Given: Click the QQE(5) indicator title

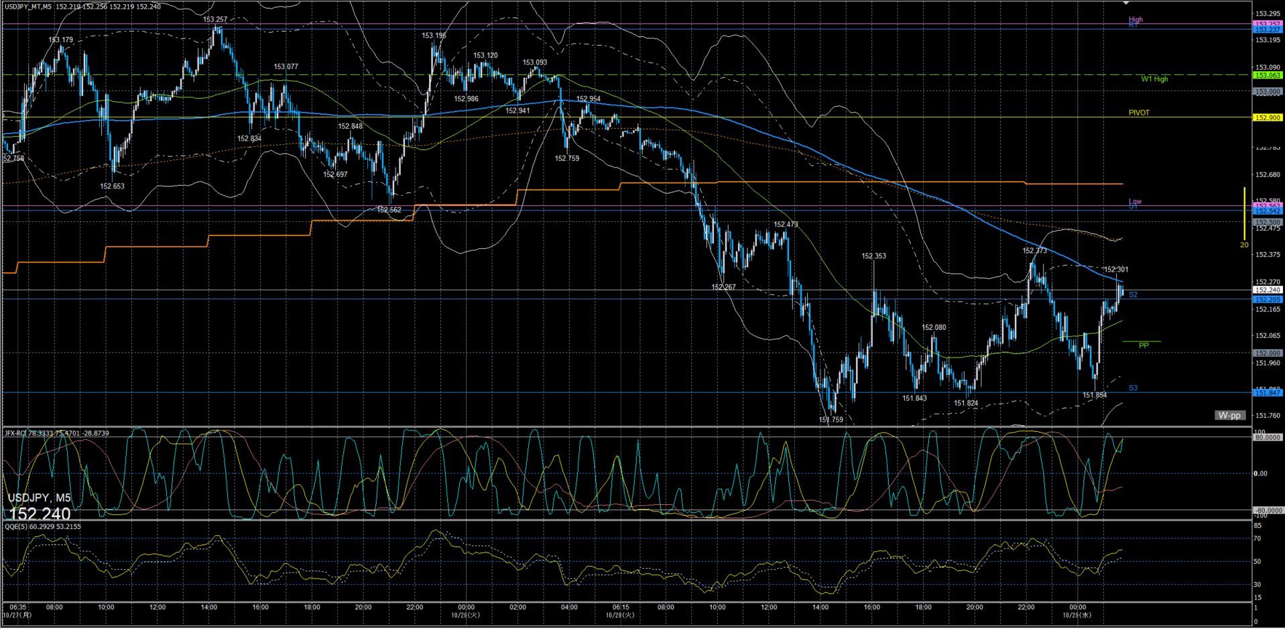Looking at the screenshot, I should pyautogui.click(x=43, y=526).
